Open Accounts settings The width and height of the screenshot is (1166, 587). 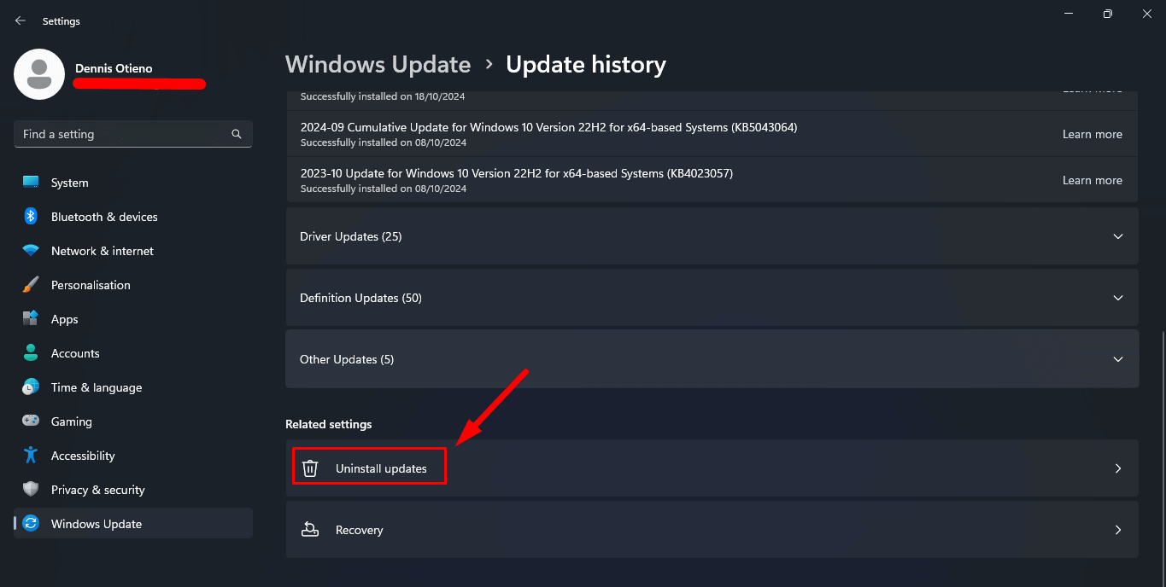(75, 352)
